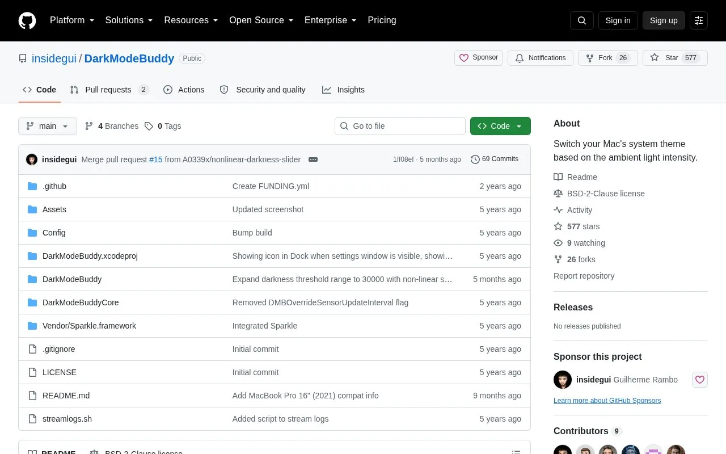The height and width of the screenshot is (454, 726).
Task: Fork the DarkModeBuddy repository
Action: (x=608, y=58)
